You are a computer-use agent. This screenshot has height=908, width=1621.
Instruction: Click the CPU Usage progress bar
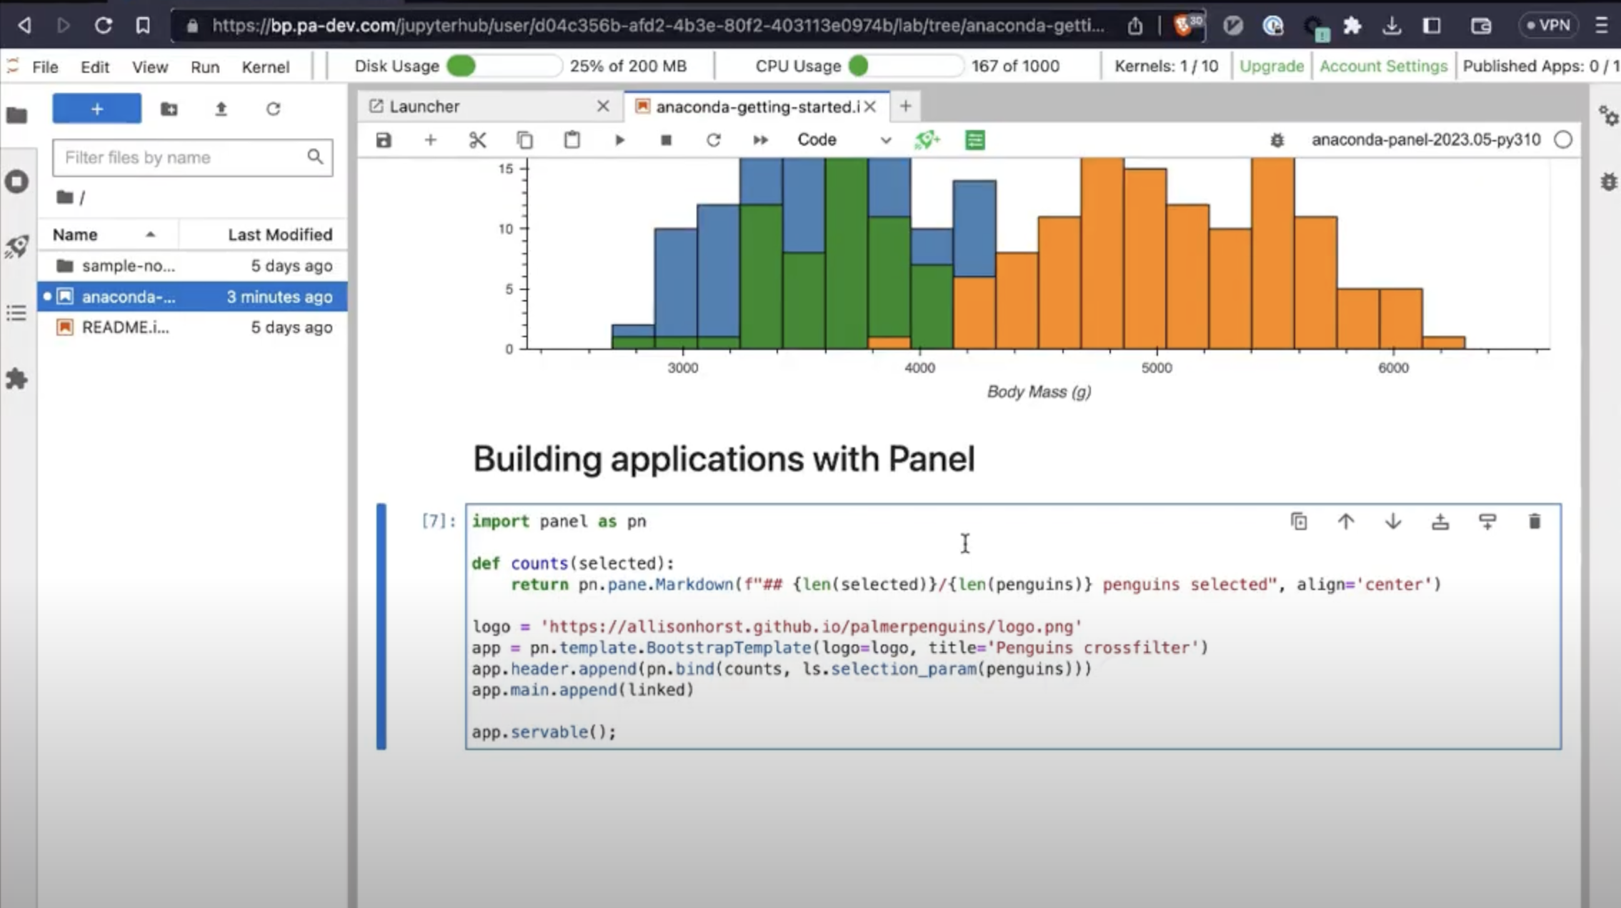[905, 66]
